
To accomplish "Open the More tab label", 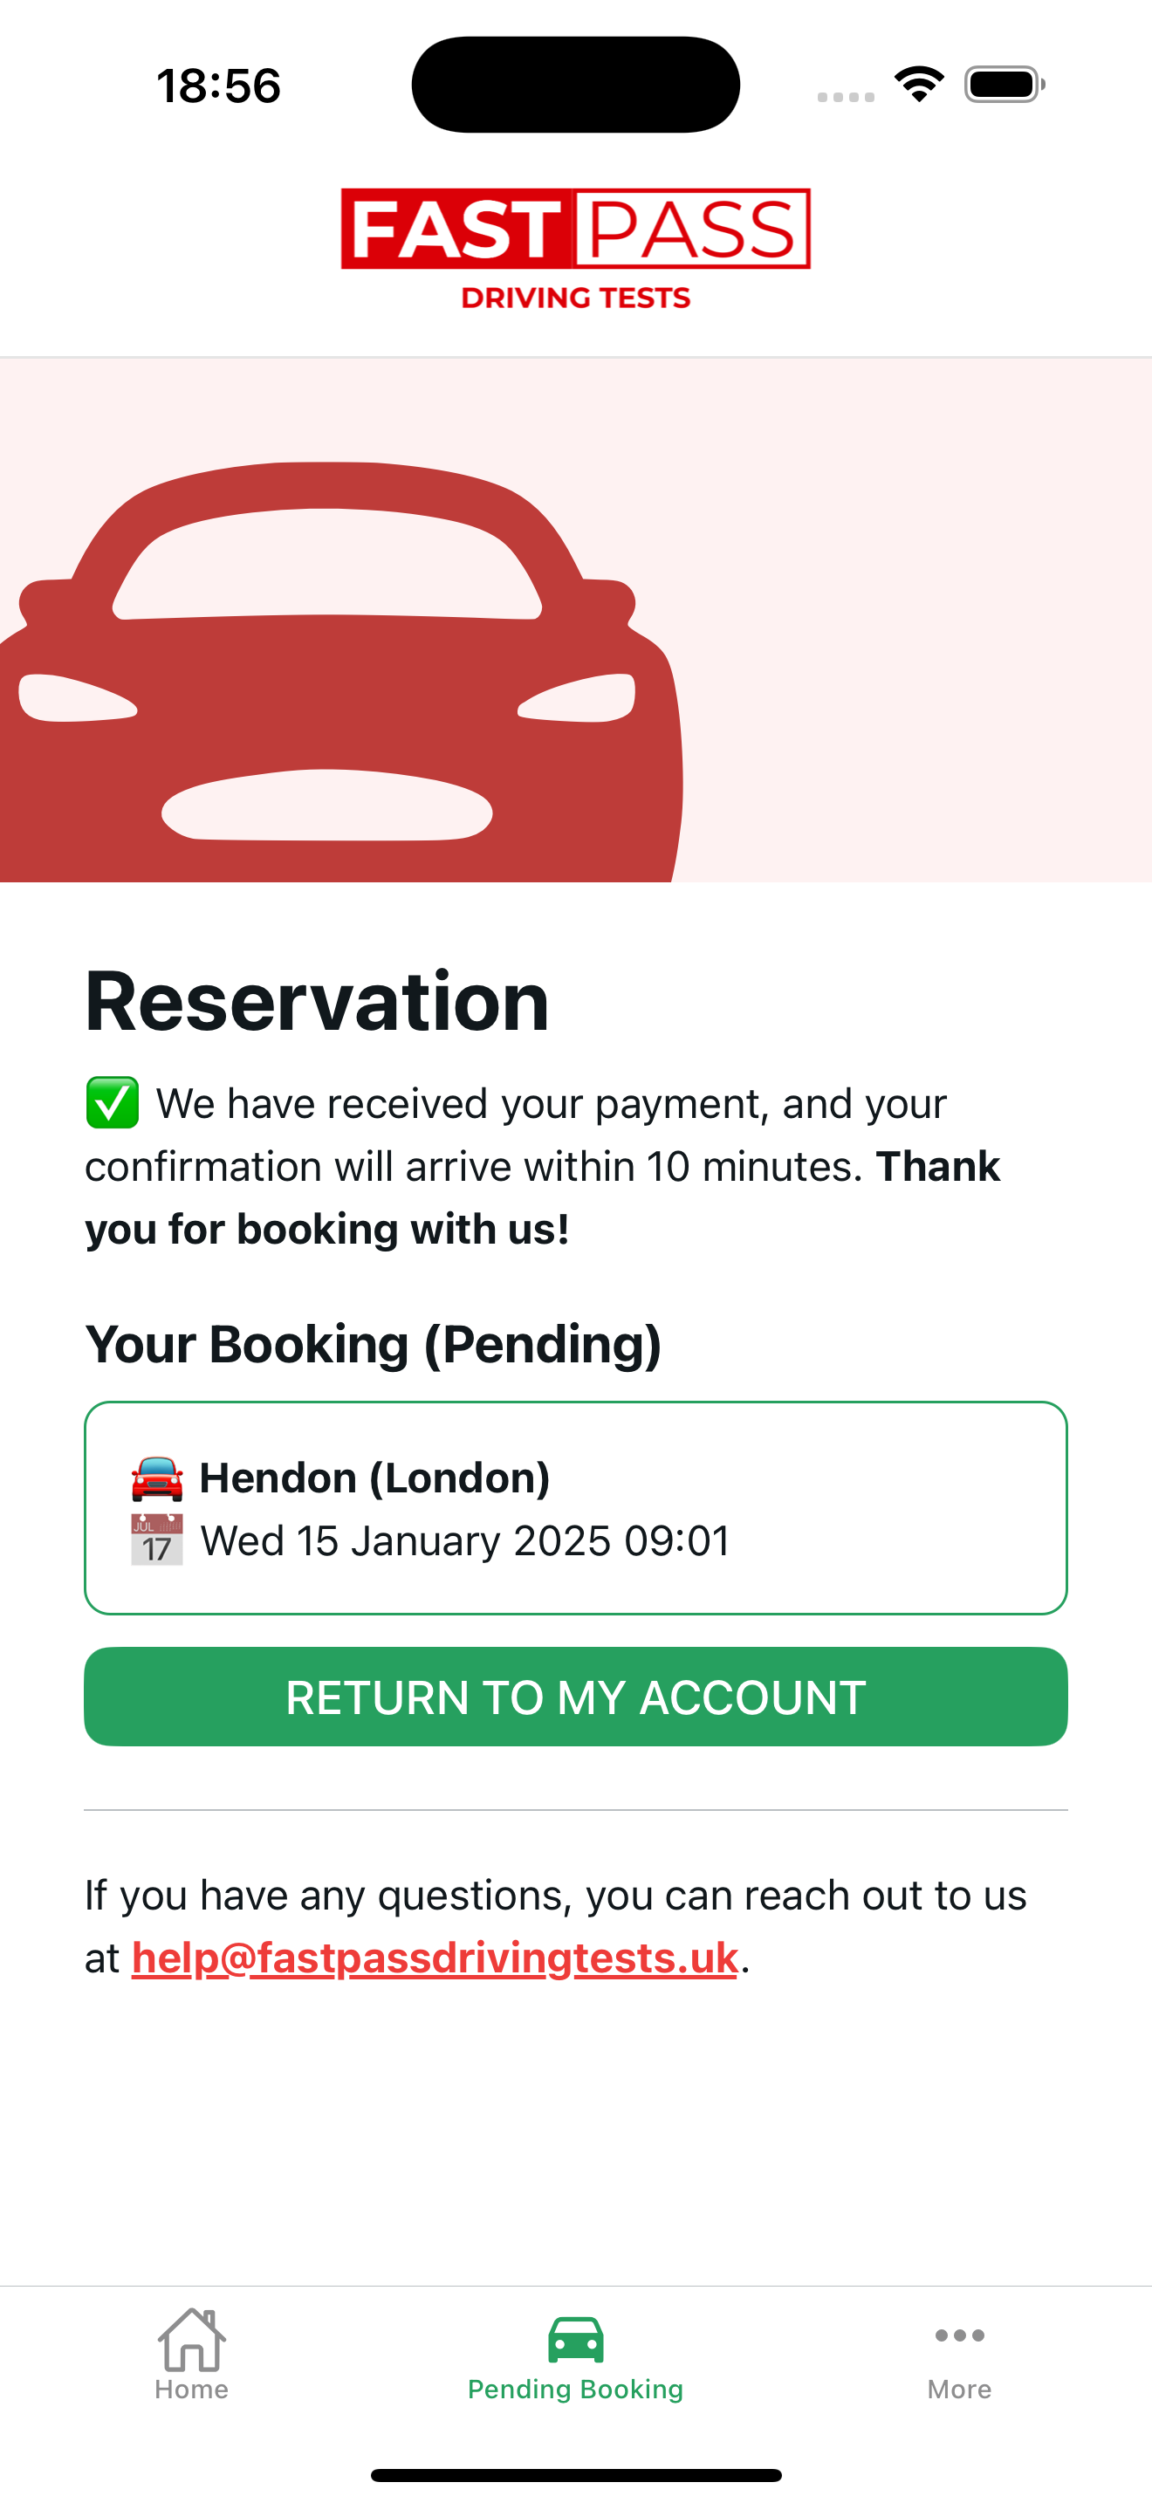I will [960, 2390].
